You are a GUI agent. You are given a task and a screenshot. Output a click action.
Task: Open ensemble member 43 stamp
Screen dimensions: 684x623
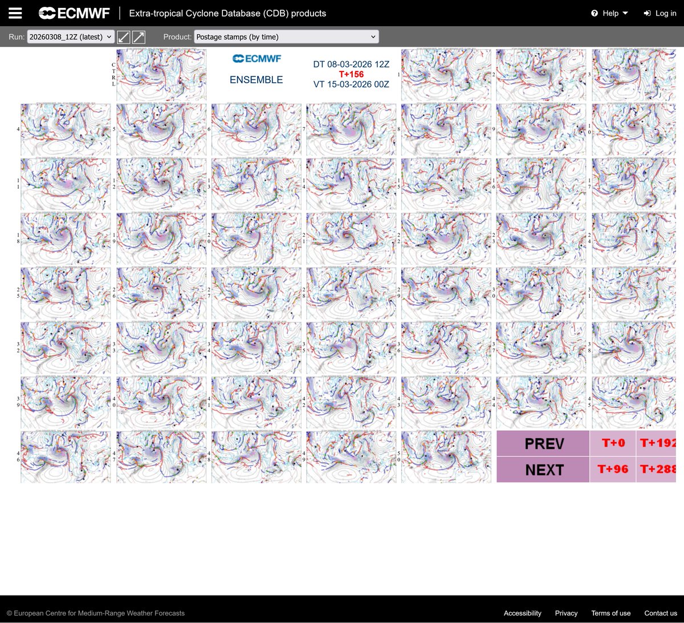click(x=446, y=403)
